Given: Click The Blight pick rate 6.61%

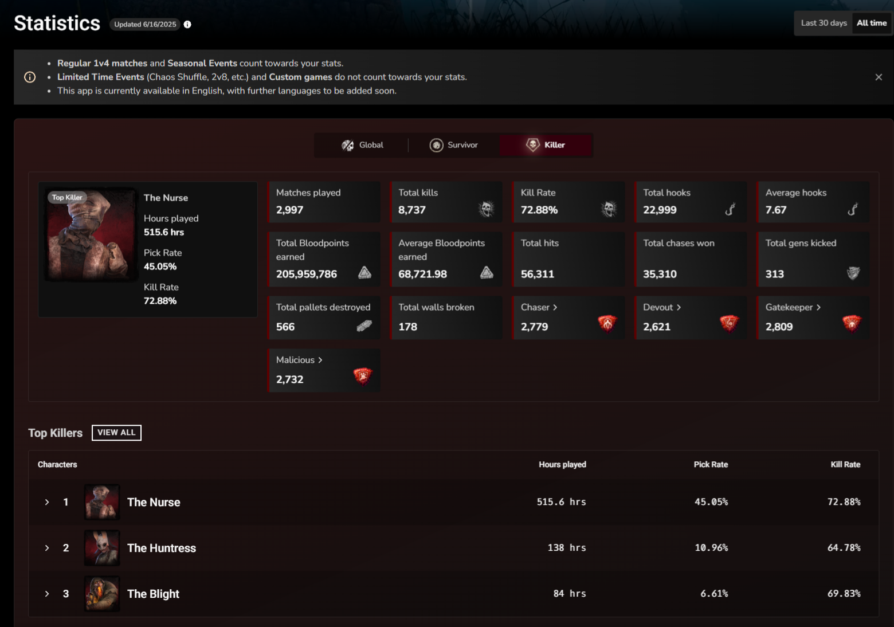Looking at the screenshot, I should point(714,594).
